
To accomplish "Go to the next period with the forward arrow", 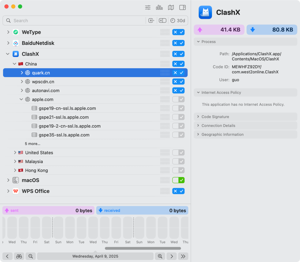I will click(x=172, y=256).
